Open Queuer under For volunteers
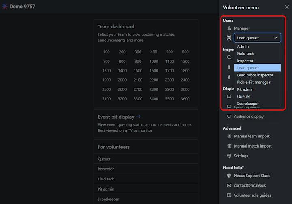 (104, 159)
